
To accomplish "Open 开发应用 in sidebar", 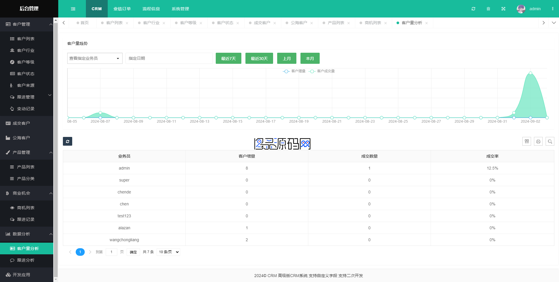I will click(26, 275).
